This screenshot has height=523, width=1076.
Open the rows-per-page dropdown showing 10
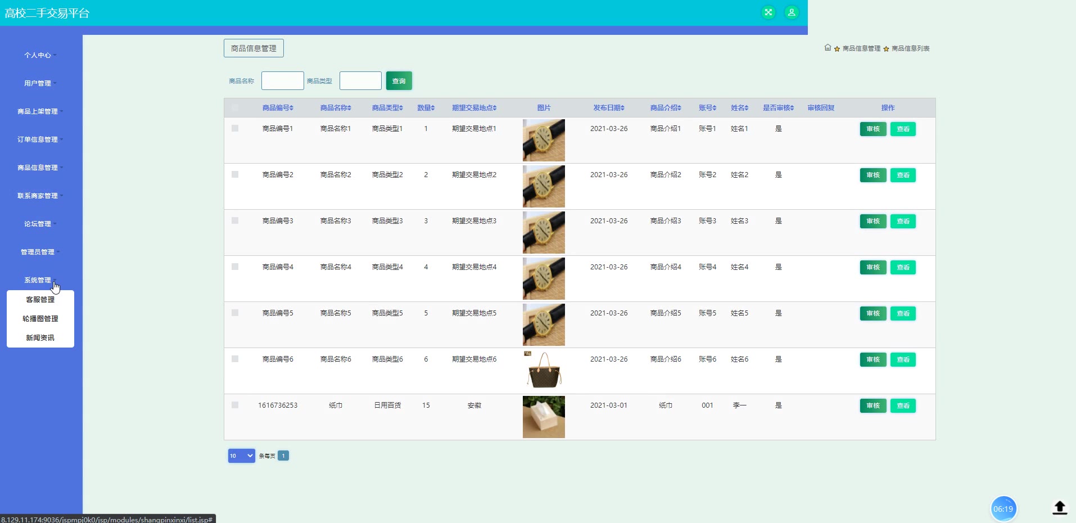[241, 456]
